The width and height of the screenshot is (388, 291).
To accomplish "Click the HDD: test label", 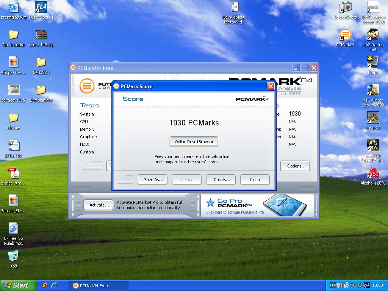I will coord(84,144).
